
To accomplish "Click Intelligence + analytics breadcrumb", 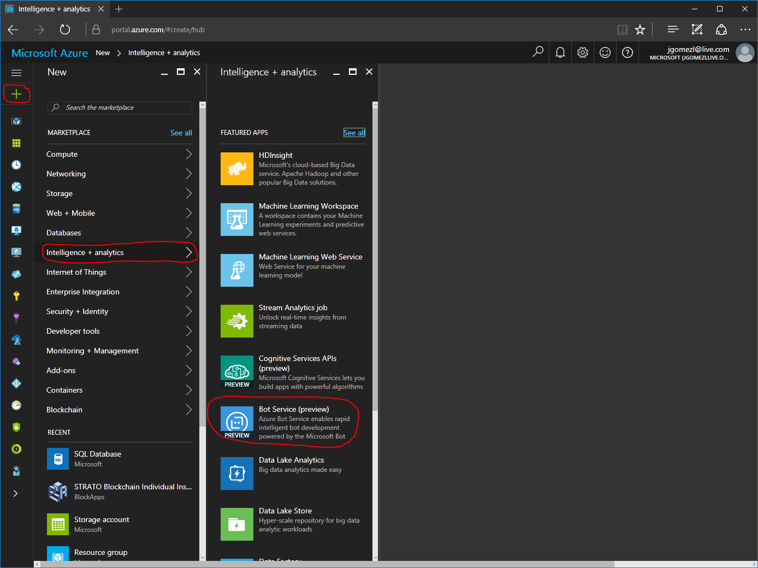I will click(164, 53).
